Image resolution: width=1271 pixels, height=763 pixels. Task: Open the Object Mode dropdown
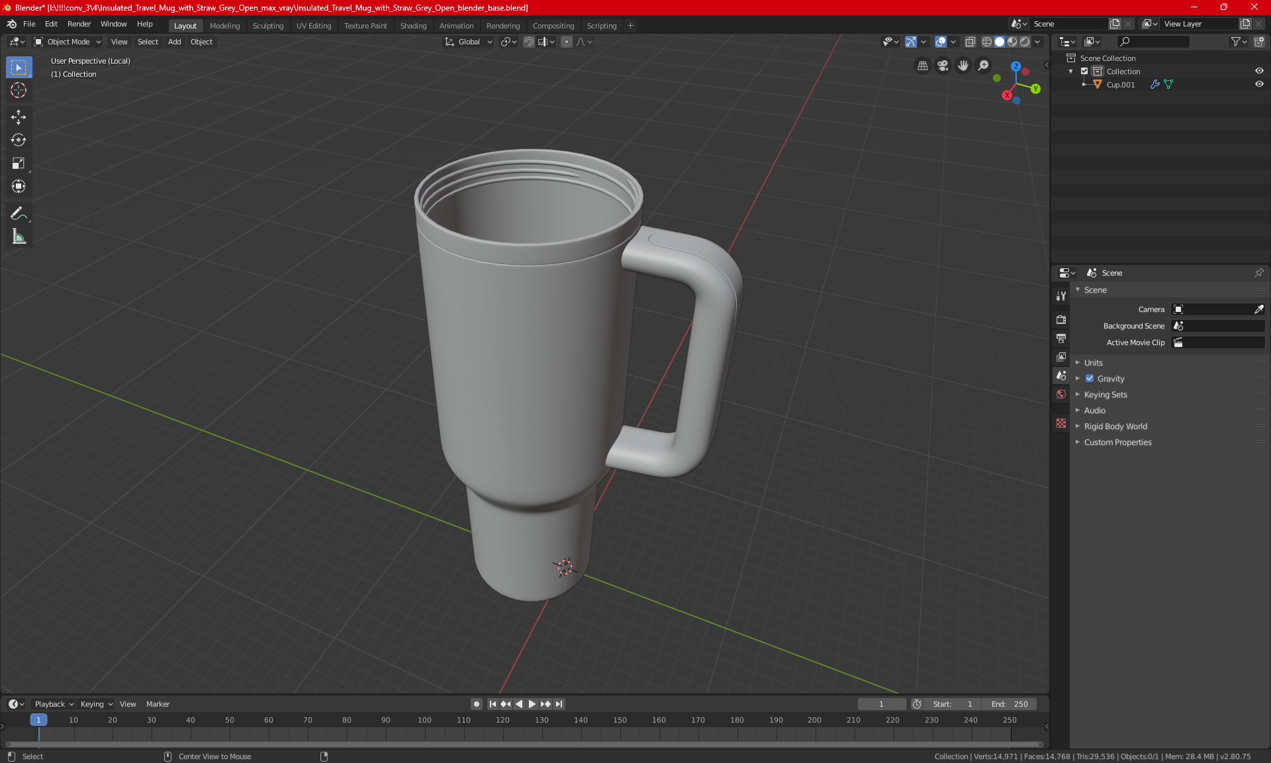coord(68,42)
